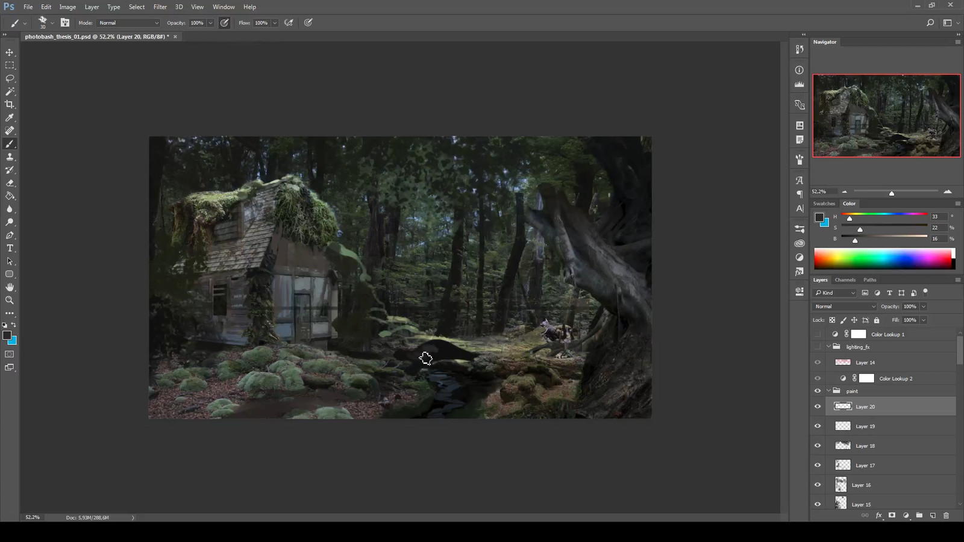Select the Blur tool
Image resolution: width=964 pixels, height=542 pixels.
coord(10,209)
